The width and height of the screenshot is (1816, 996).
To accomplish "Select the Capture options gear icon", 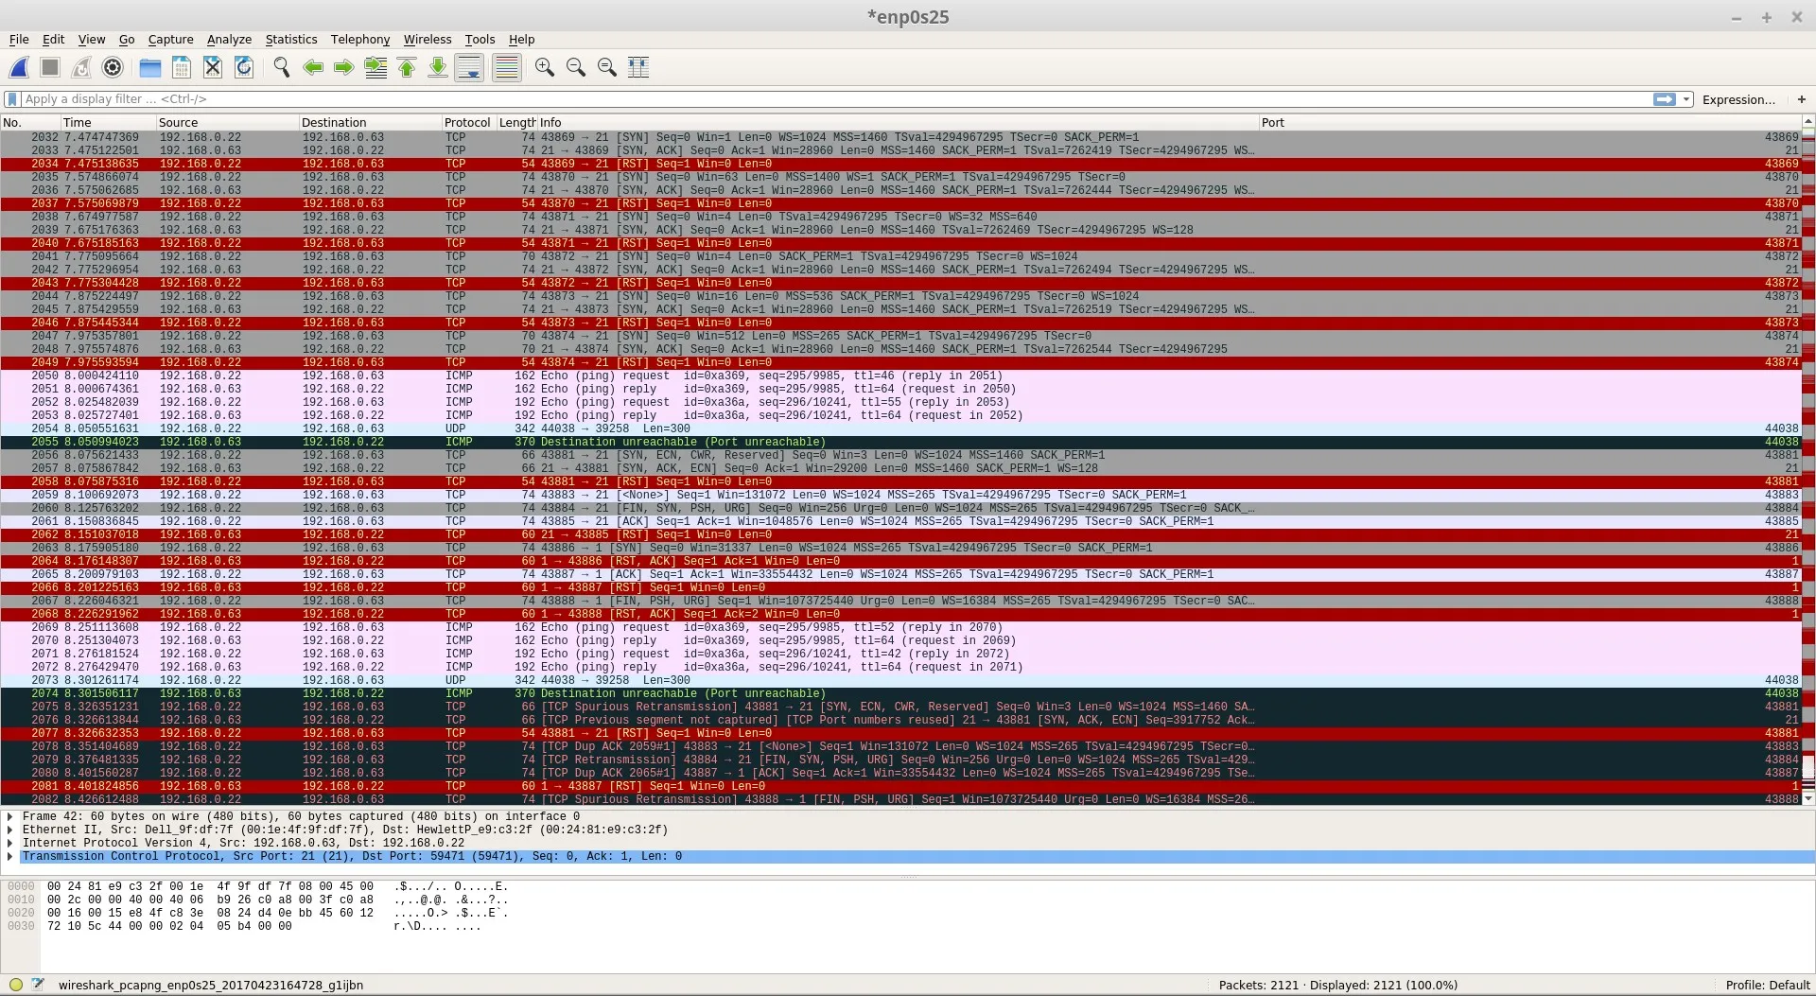I will pyautogui.click(x=112, y=67).
